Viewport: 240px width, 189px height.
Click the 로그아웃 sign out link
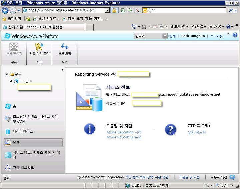216,36
